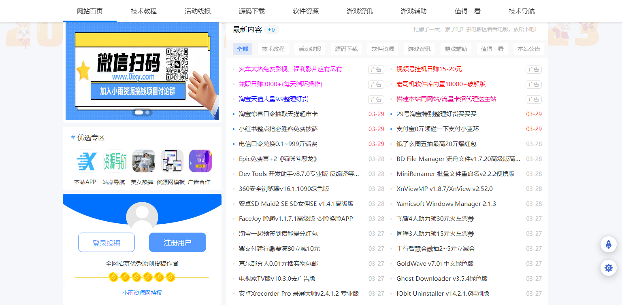Screen dimensions: 622x305
Task: Open the 本站APP icon in 优选专区
Action: tap(85, 161)
